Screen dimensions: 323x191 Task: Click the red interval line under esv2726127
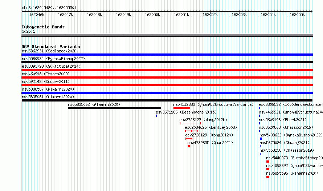coord(190,123)
